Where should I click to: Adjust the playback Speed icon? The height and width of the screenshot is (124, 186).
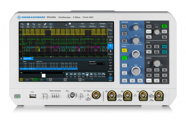[83, 75]
